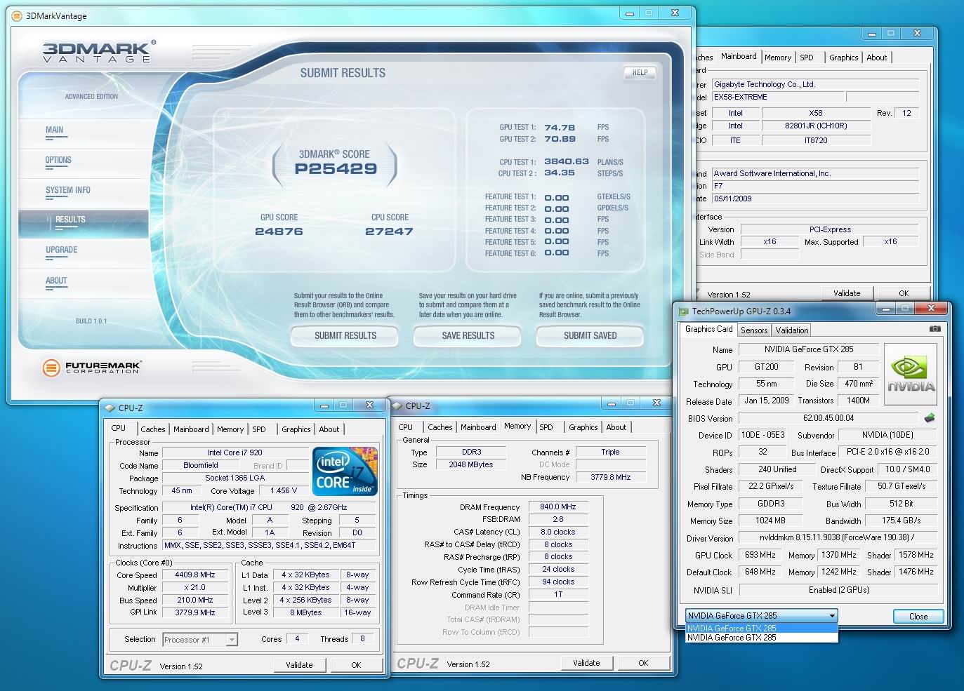
Task: Open About tab in CPU-Z mainboard window
Action: tap(876, 58)
